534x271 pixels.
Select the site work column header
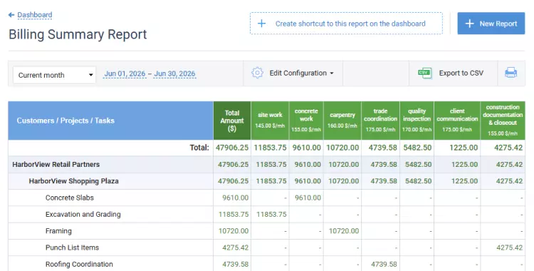(x=270, y=121)
